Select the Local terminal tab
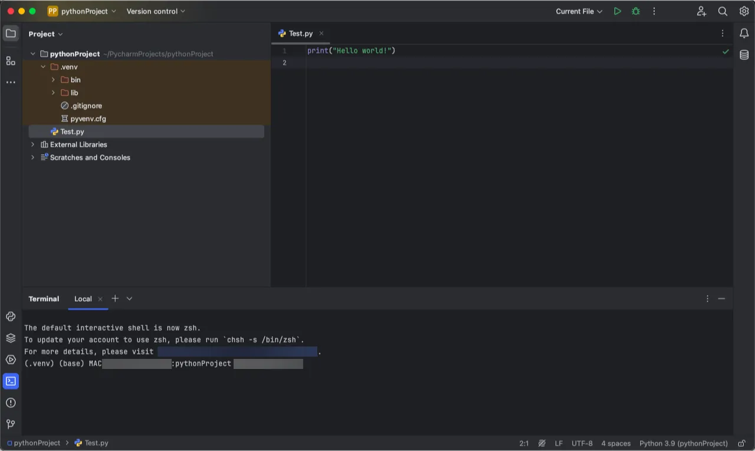The width and height of the screenshot is (755, 451). pos(83,299)
